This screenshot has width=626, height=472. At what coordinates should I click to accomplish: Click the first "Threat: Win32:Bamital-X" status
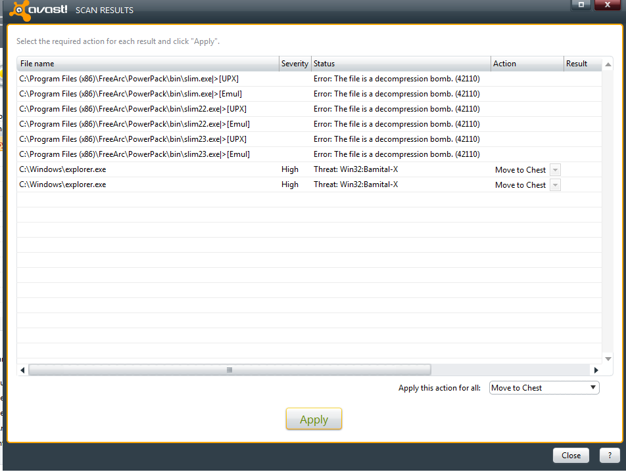pos(356,169)
